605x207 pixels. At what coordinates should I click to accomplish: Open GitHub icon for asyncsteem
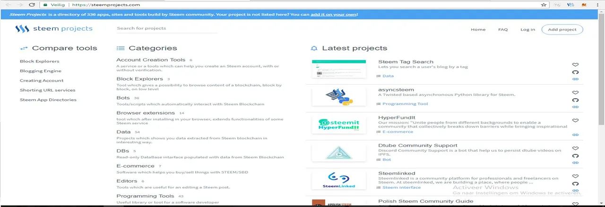pos(575,100)
